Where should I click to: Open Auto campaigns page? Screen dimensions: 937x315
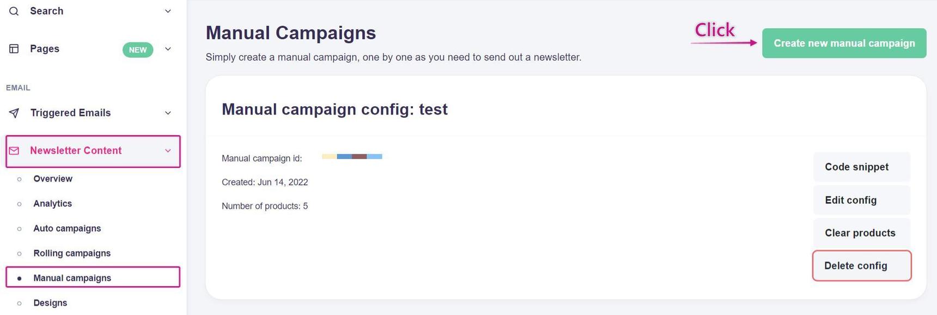[x=67, y=228]
